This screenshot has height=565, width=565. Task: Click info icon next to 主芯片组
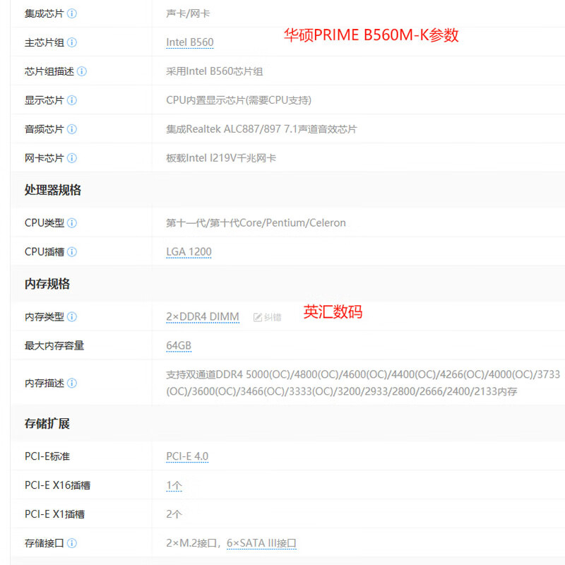[x=72, y=42]
